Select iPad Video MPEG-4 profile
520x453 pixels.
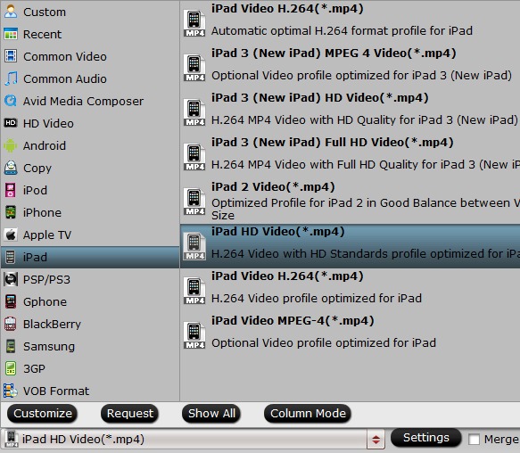point(351,332)
